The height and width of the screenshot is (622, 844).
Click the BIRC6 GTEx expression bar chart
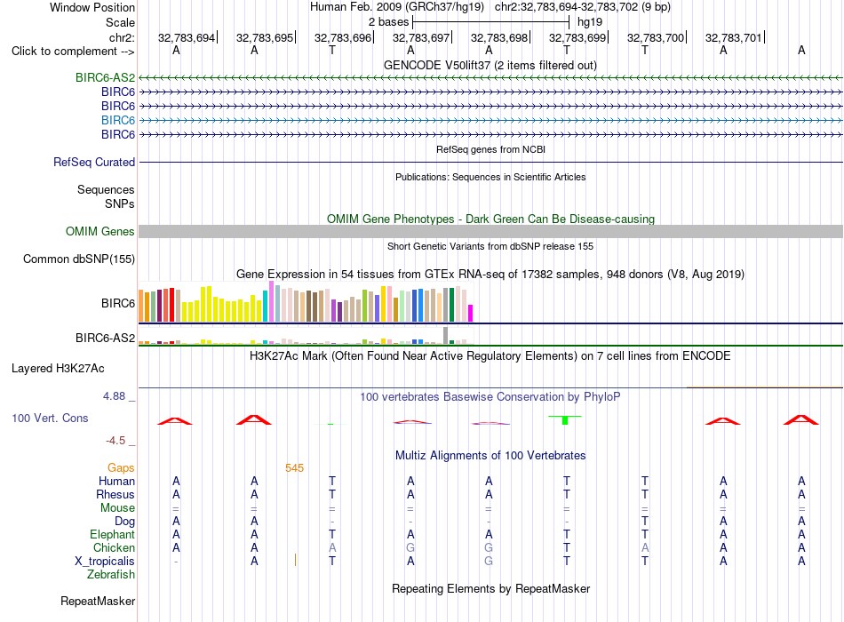[x=306, y=303]
